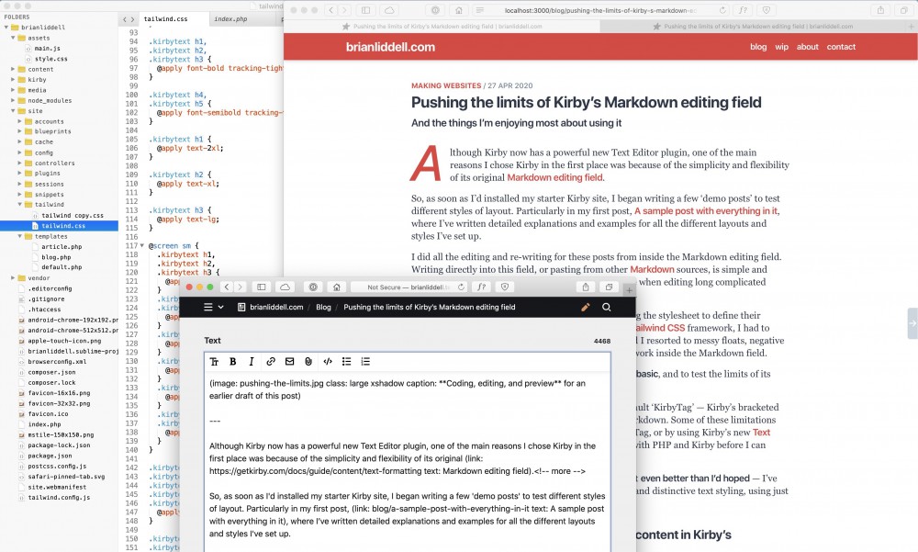Go back in the front Safari window

(x=227, y=287)
